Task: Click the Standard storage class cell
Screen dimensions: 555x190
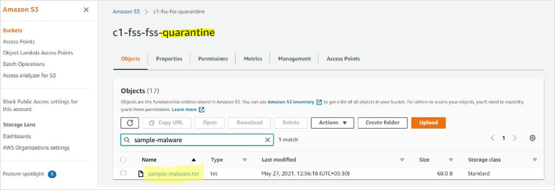Action: click(x=479, y=174)
